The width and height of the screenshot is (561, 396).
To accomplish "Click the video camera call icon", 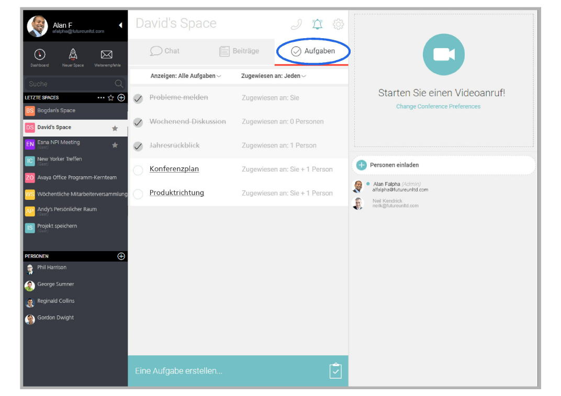I will pyautogui.click(x=443, y=54).
